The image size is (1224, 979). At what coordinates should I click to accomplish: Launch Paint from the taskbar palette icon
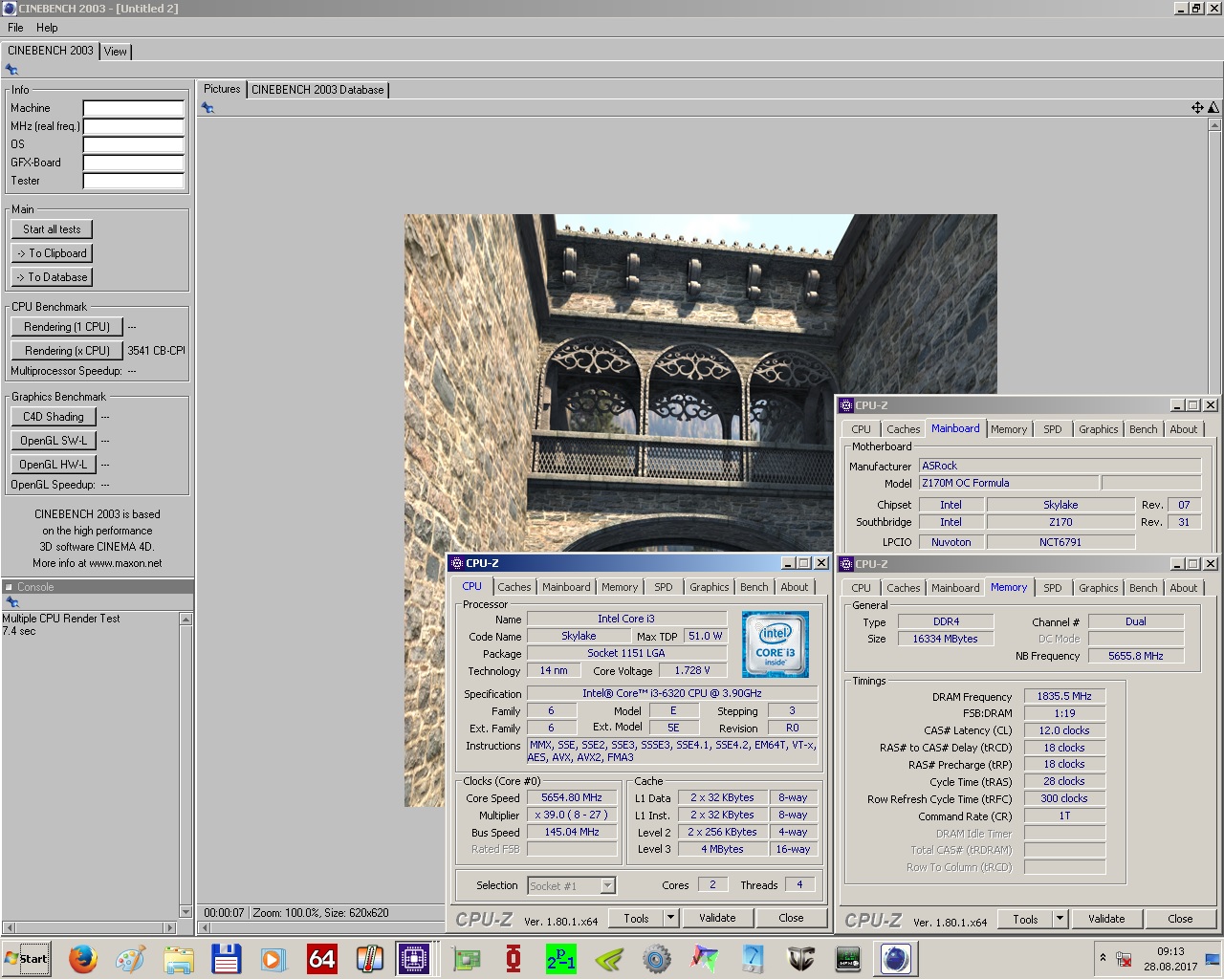click(130, 958)
